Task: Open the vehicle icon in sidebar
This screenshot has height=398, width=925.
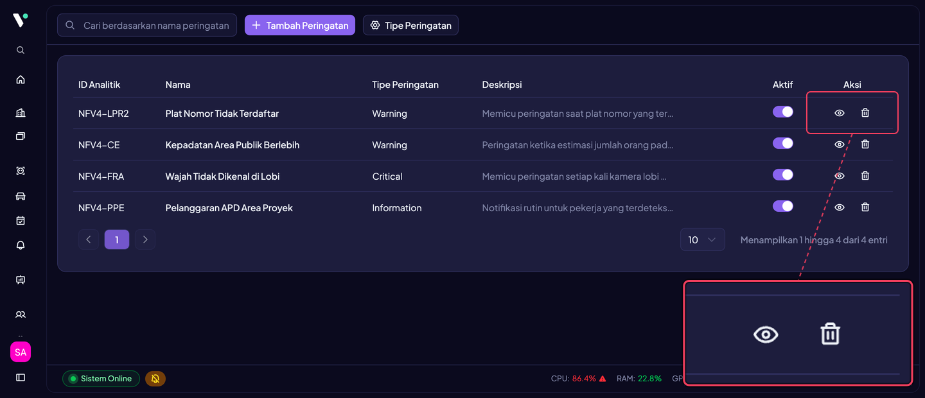Action: (x=21, y=196)
